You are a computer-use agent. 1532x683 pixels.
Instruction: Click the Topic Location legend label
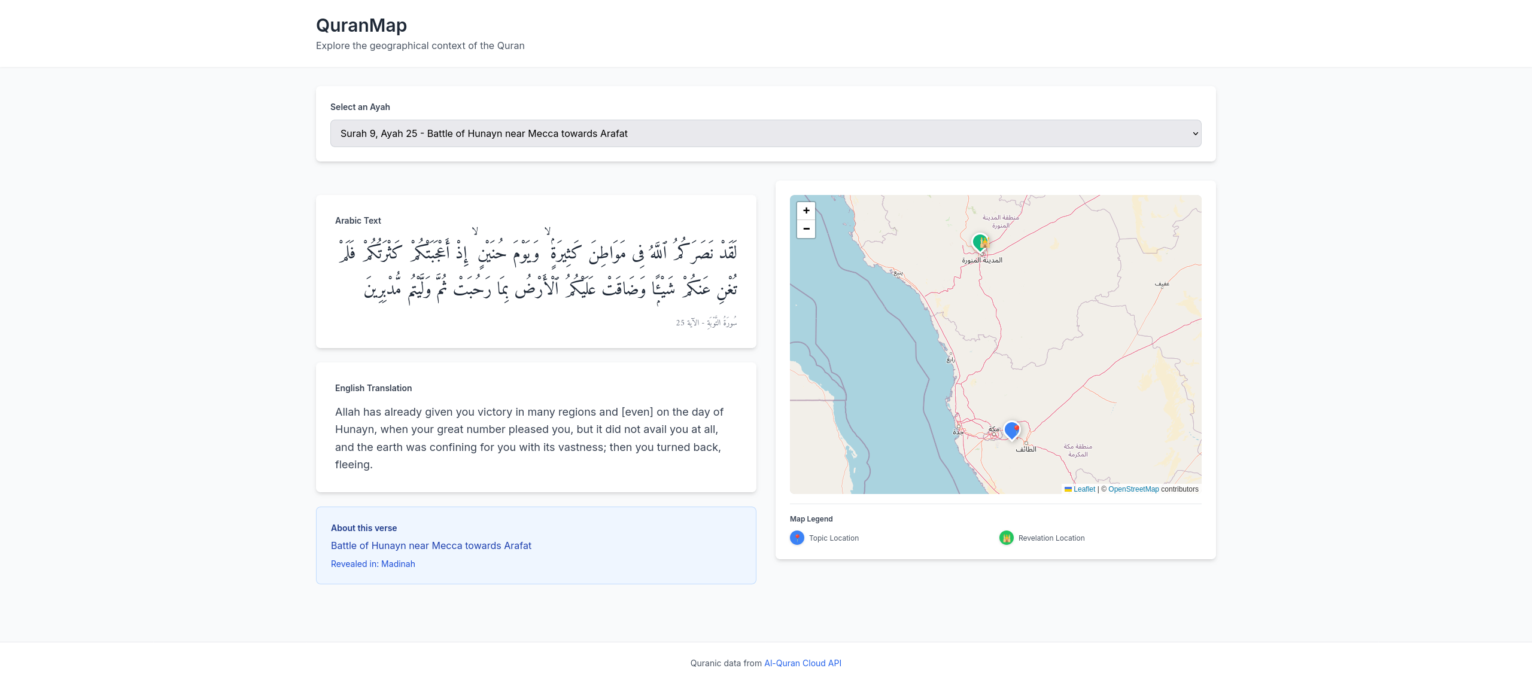pos(834,538)
